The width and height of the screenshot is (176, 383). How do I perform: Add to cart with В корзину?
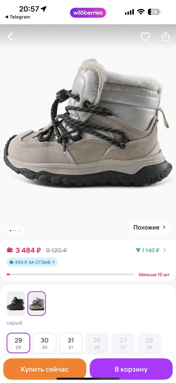131,369
